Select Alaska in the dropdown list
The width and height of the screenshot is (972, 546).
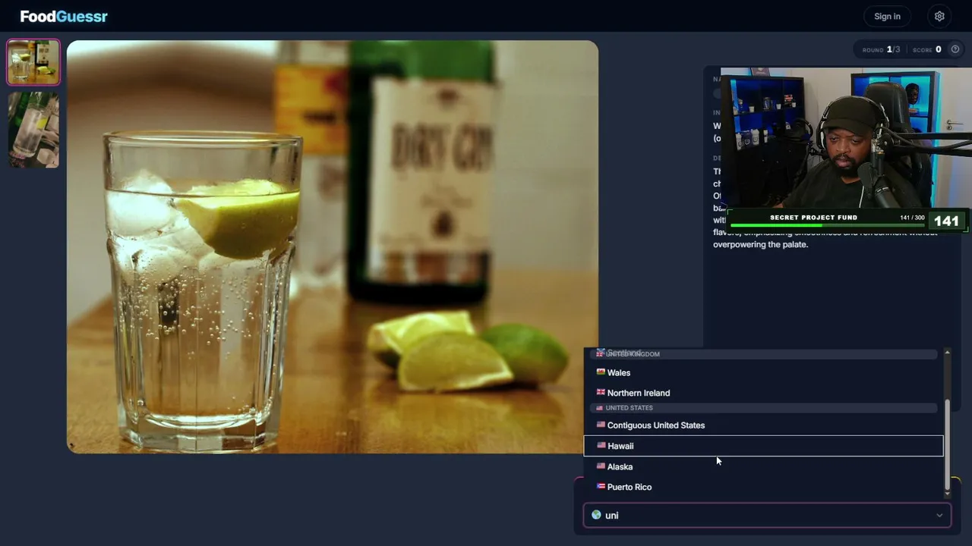coord(764,466)
